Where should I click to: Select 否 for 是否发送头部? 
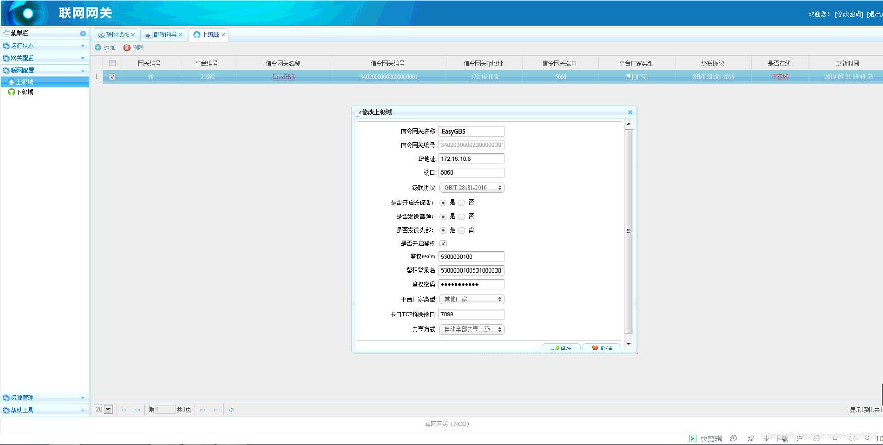coord(462,230)
